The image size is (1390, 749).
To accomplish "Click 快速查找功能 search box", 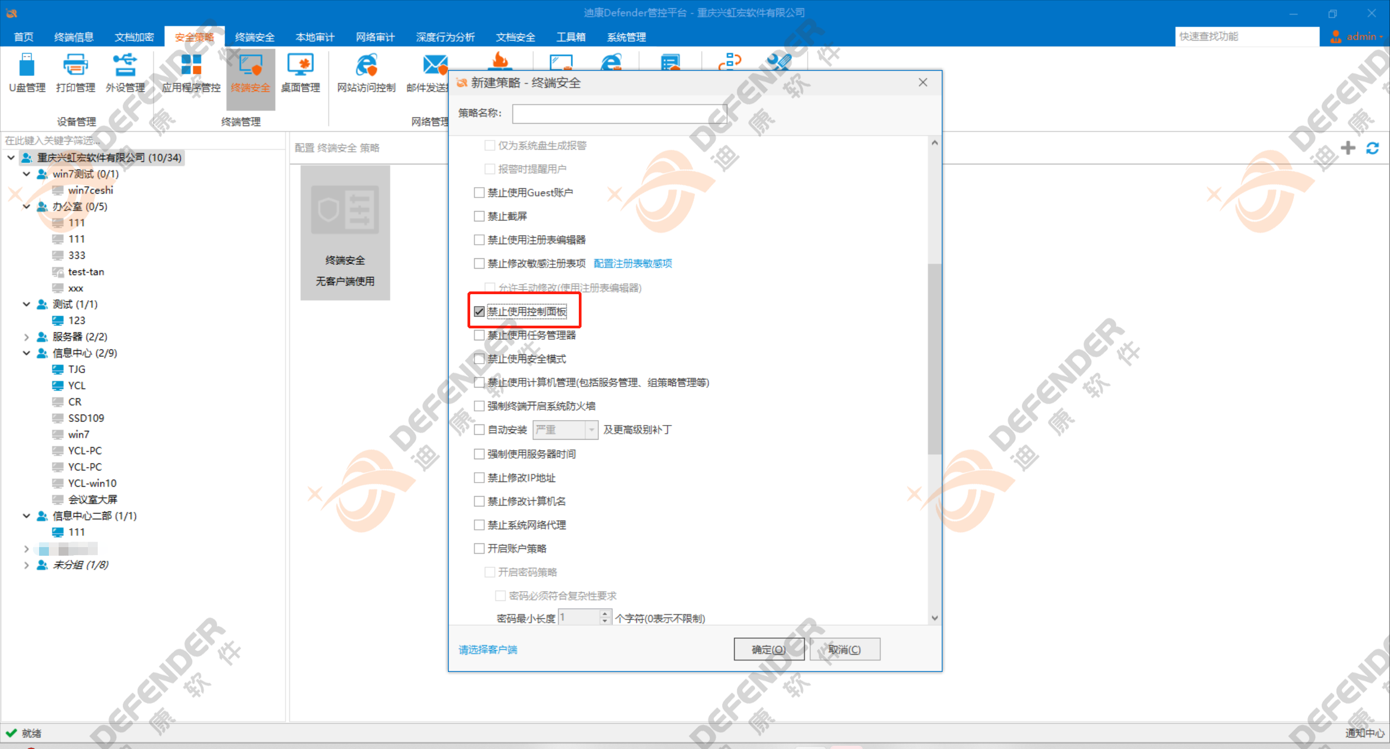I will (x=1246, y=36).
